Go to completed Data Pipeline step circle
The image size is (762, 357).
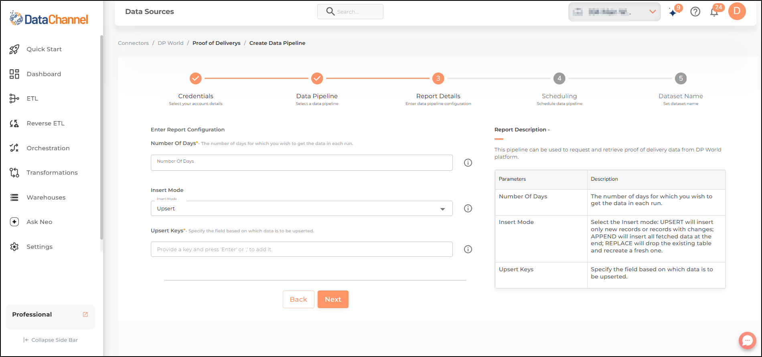[x=317, y=79]
